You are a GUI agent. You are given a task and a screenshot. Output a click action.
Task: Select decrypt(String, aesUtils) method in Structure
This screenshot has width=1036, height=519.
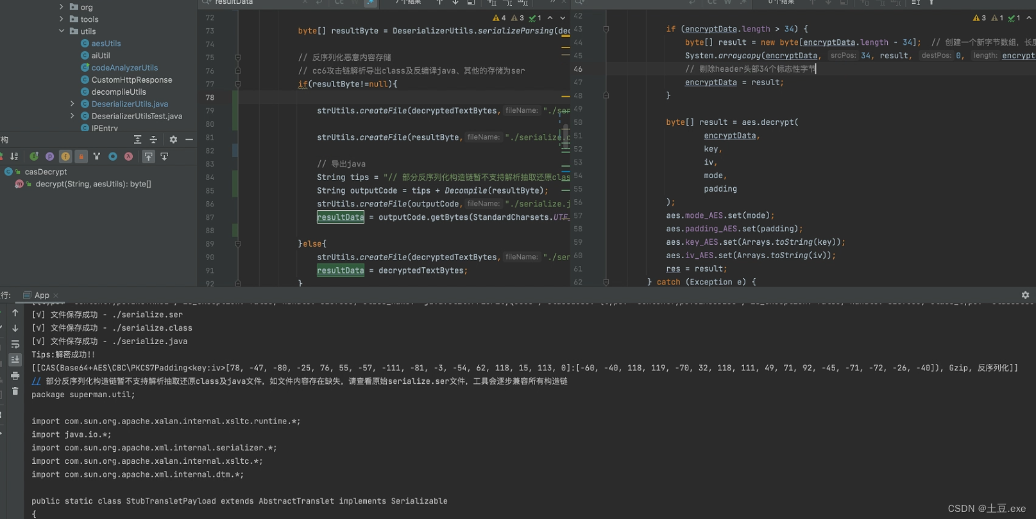pos(93,184)
